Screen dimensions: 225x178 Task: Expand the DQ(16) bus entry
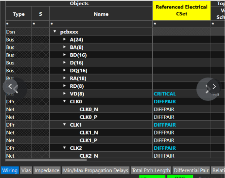tap(65, 71)
